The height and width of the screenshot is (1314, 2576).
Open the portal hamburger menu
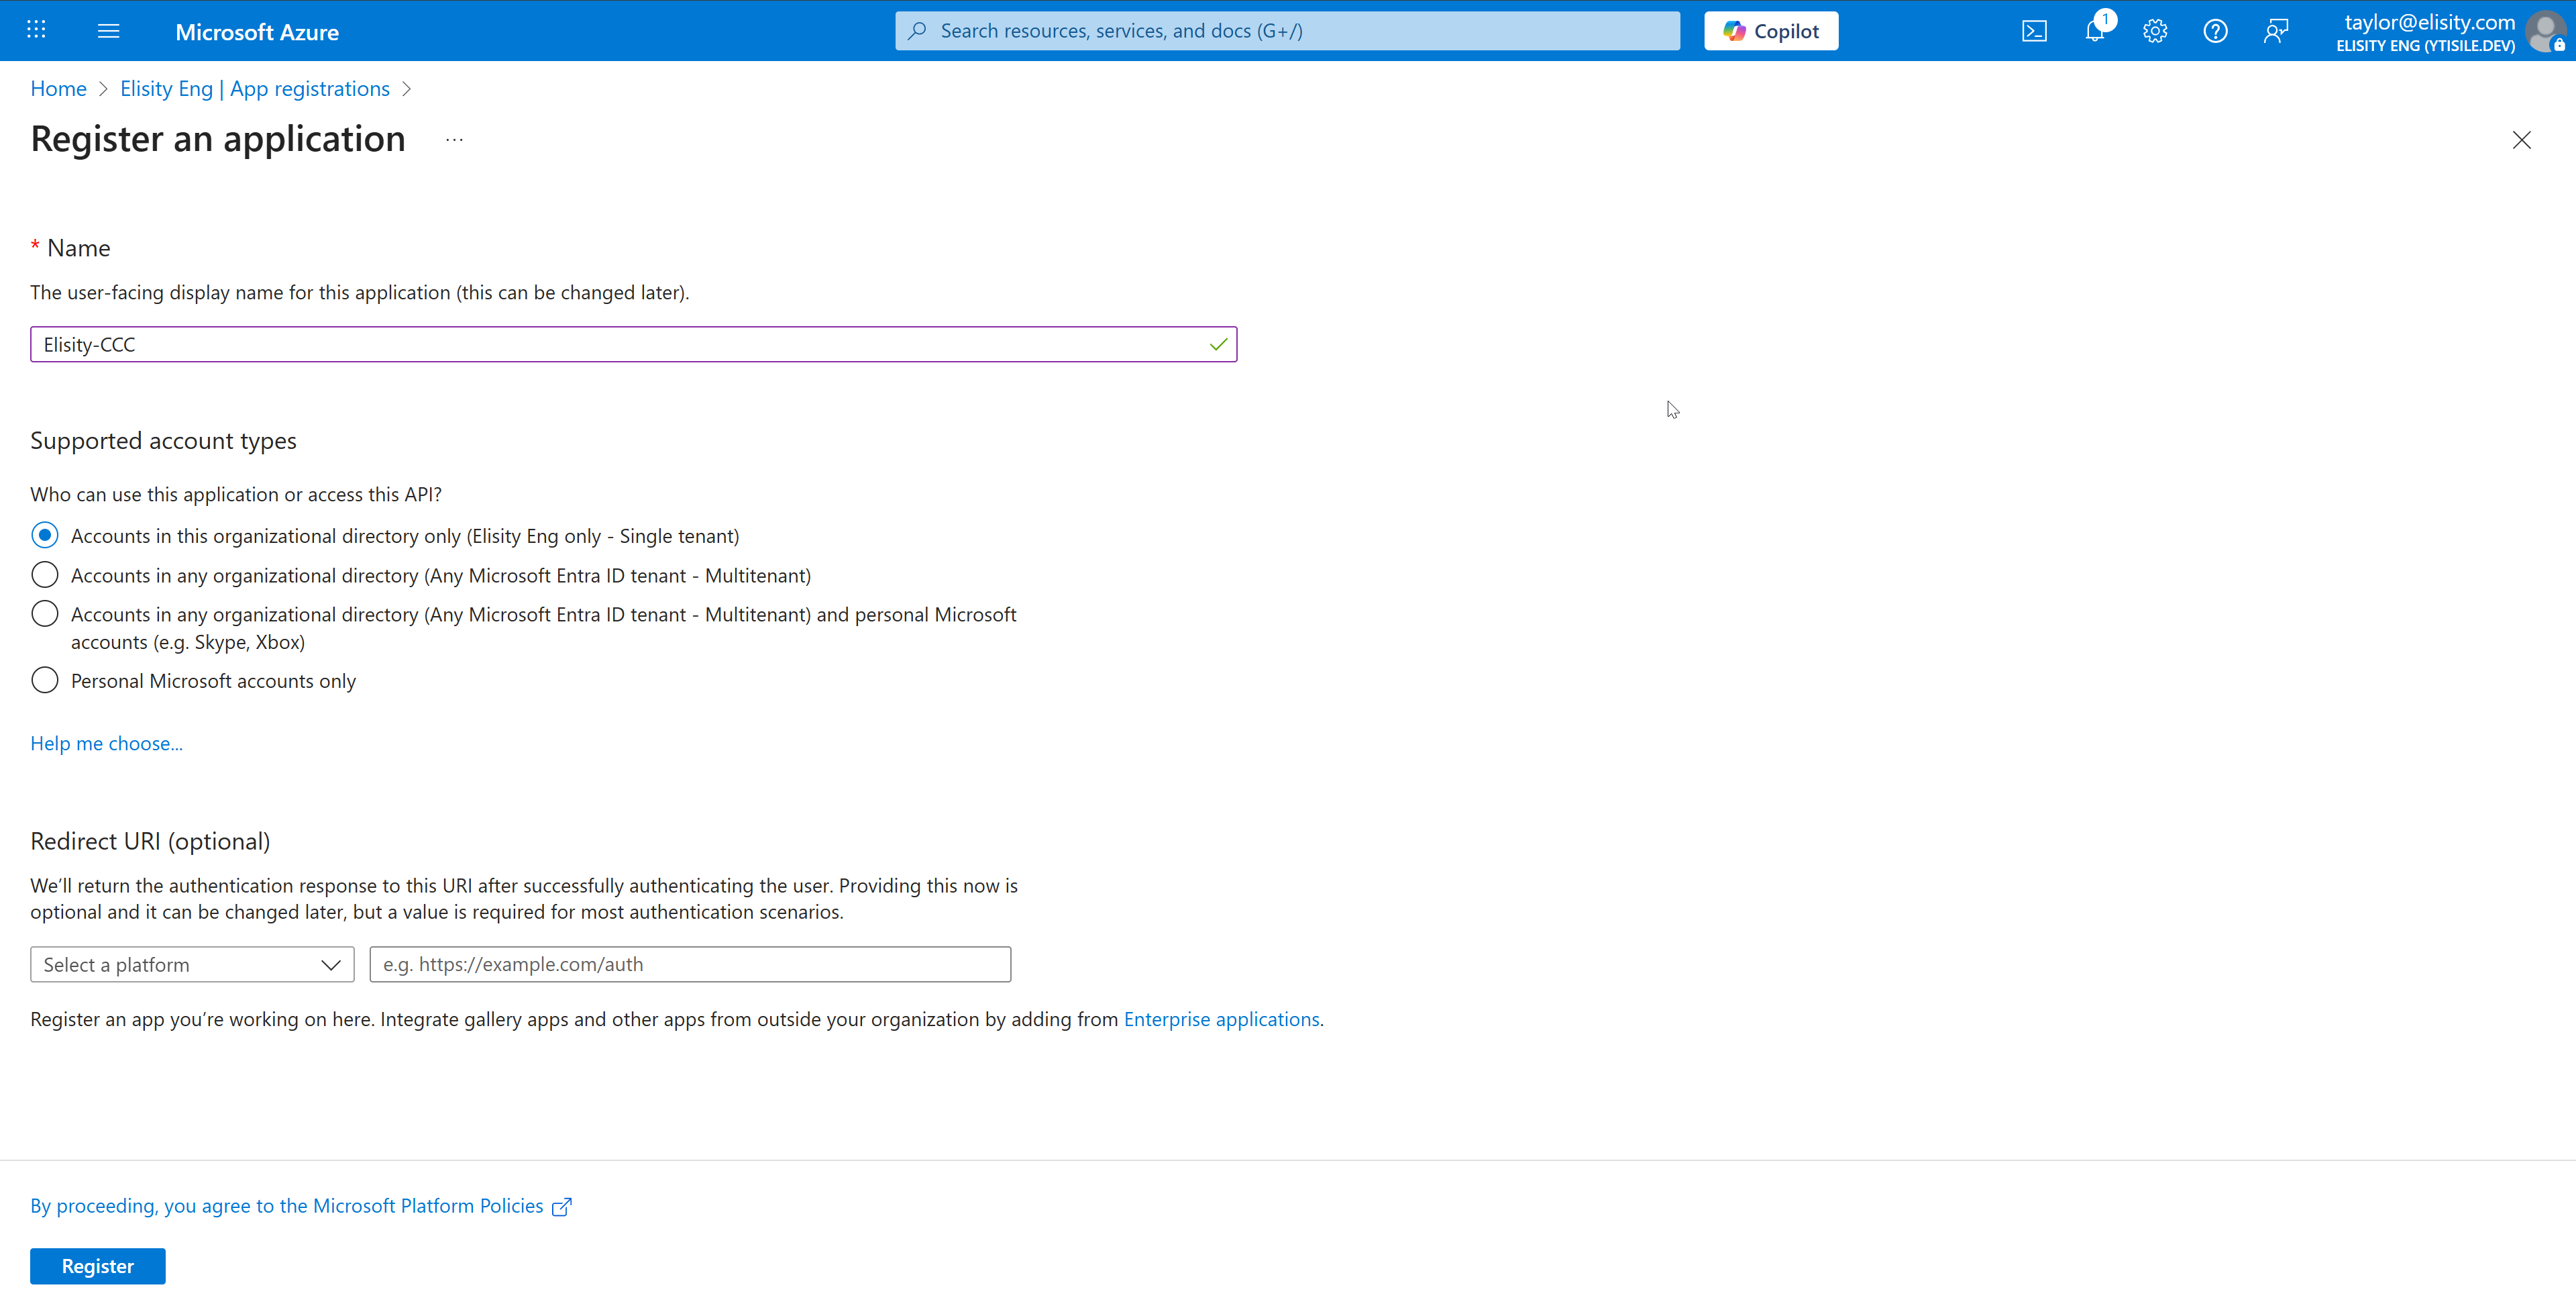[109, 31]
